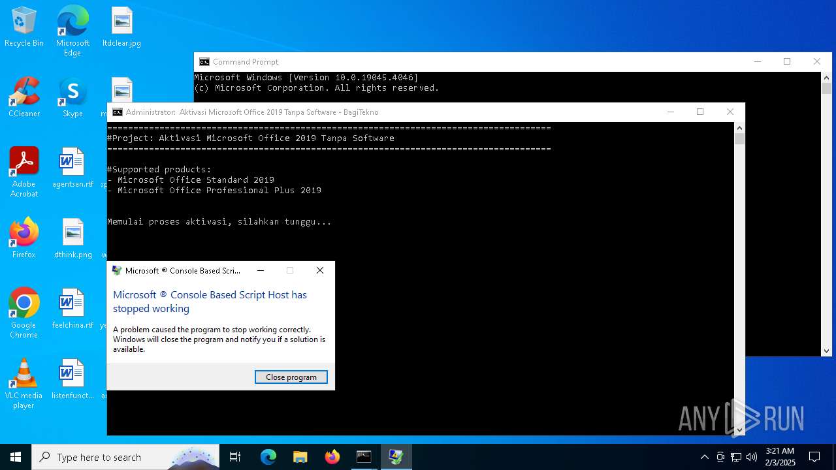The image size is (836, 470).
Task: Click the Script Host dialog title icon
Action: coord(117,270)
